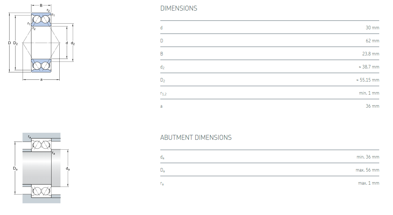Click the ≈ 55.15 mm value

coord(367,80)
